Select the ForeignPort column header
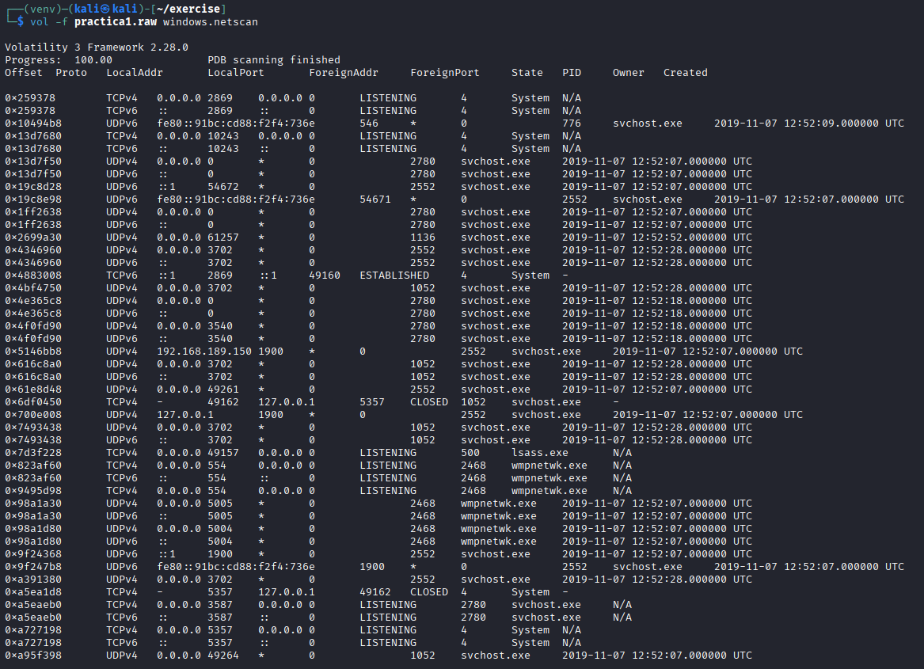Viewport: 924px width, 669px height. coord(445,73)
